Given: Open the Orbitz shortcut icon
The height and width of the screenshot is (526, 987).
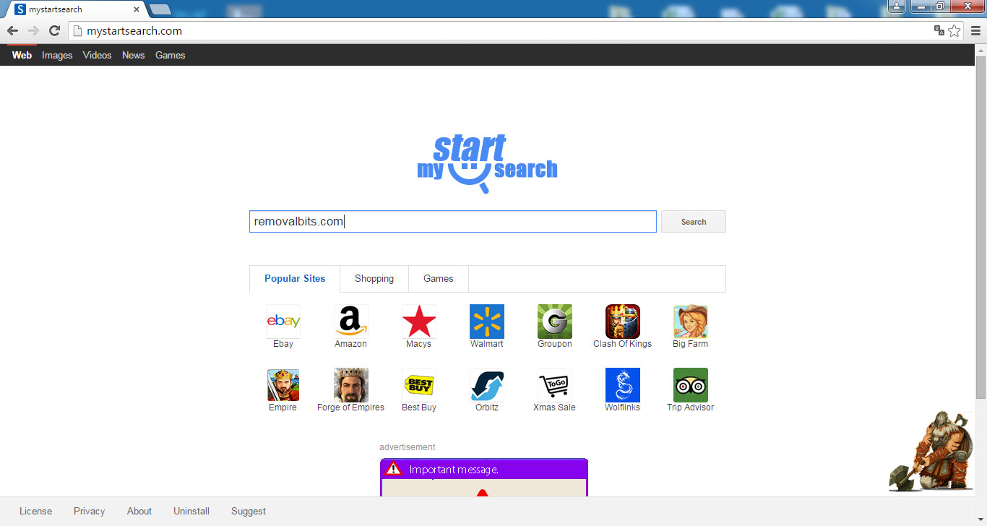Looking at the screenshot, I should (x=487, y=385).
